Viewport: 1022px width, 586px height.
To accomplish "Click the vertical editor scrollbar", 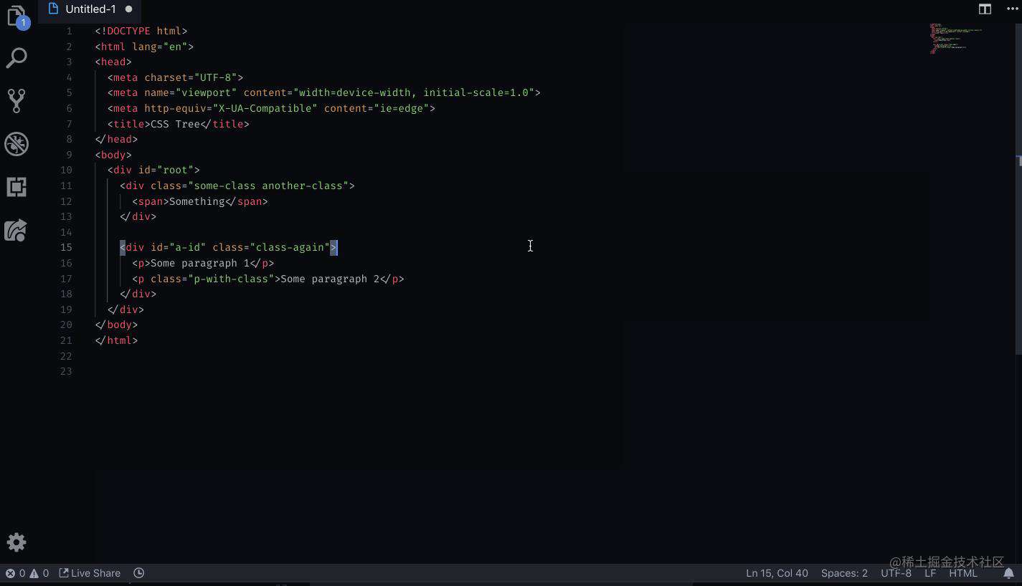I will [x=1018, y=188].
